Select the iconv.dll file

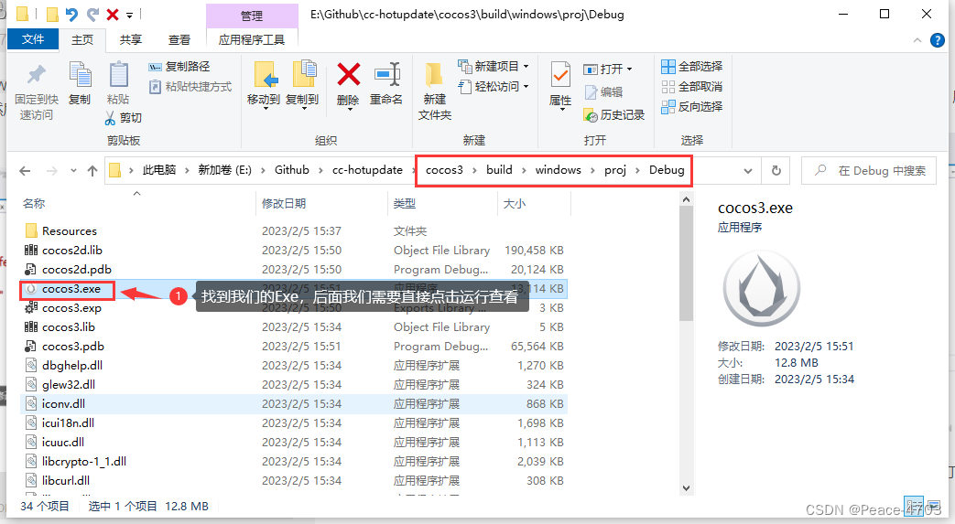(x=293, y=403)
